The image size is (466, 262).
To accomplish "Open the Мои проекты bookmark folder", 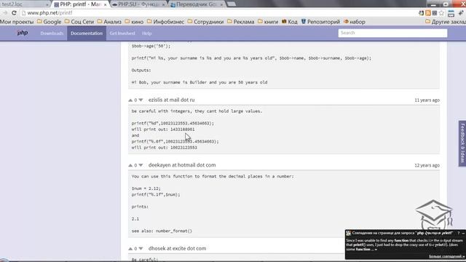I will click(16, 22).
